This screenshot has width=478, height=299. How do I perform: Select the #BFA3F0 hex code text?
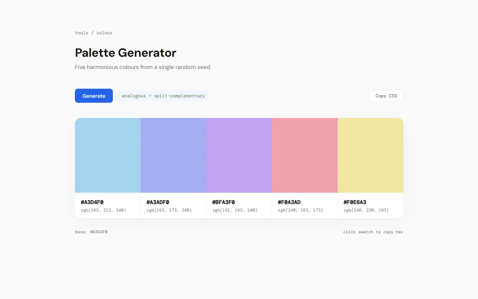pos(224,202)
